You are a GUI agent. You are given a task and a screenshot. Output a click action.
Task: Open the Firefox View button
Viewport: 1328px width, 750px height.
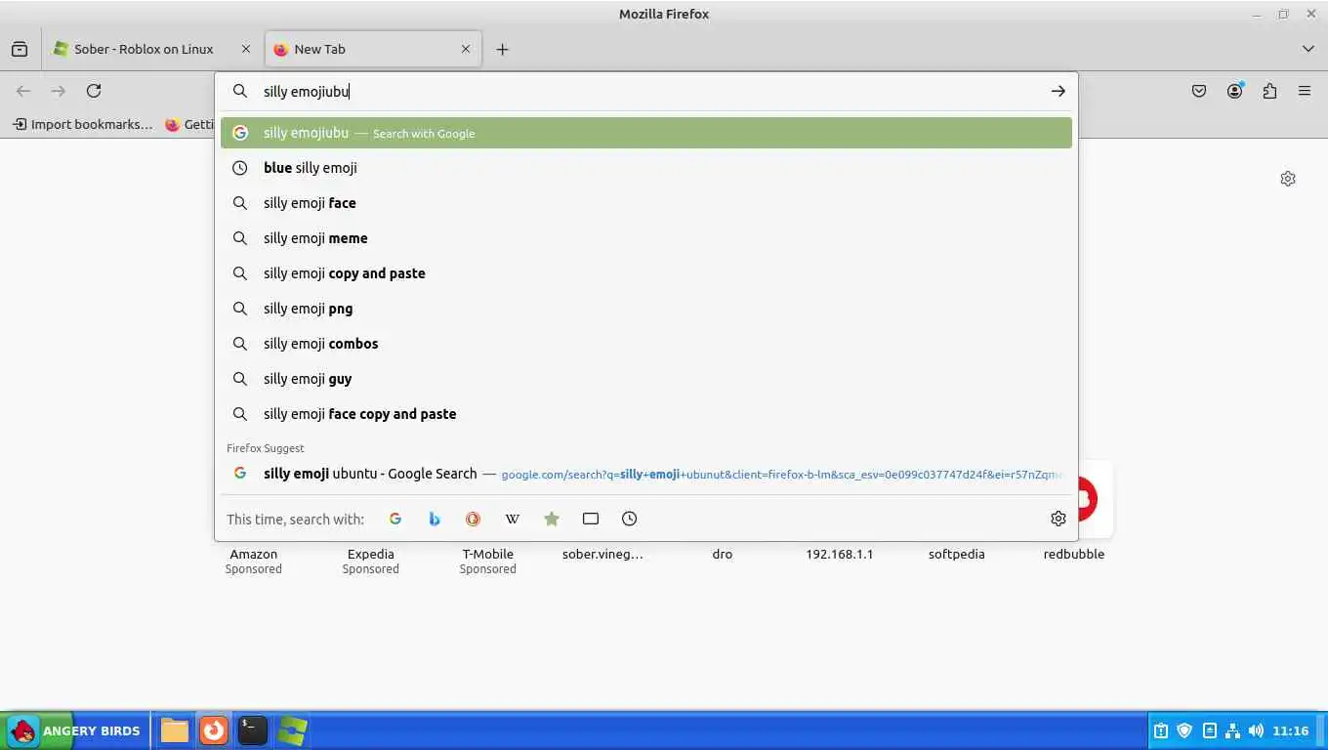click(x=20, y=49)
